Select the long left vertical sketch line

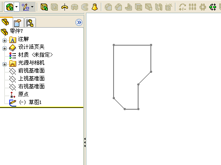pyautogui.click(x=114, y=72)
